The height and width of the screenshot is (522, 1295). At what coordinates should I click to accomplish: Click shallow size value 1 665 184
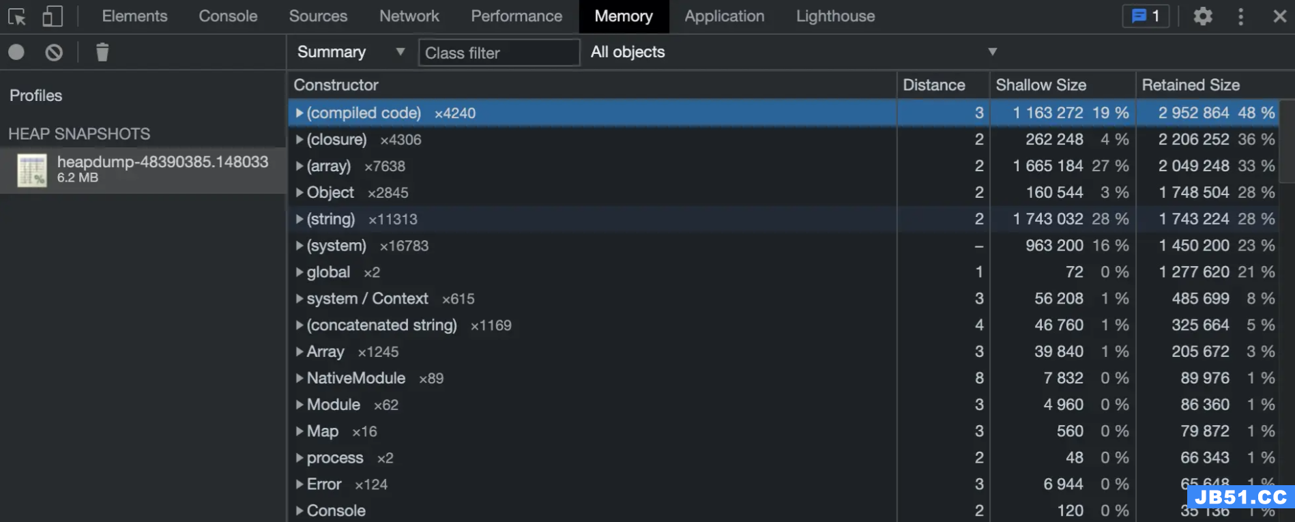click(x=1047, y=166)
